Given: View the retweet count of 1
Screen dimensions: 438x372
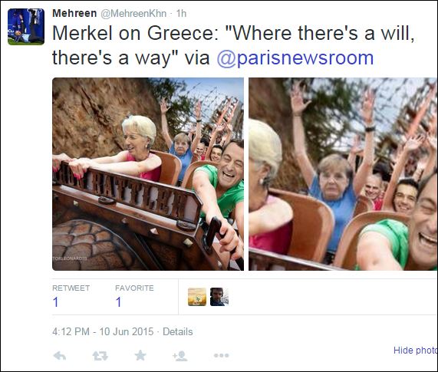Looking at the screenshot, I should click(55, 302).
